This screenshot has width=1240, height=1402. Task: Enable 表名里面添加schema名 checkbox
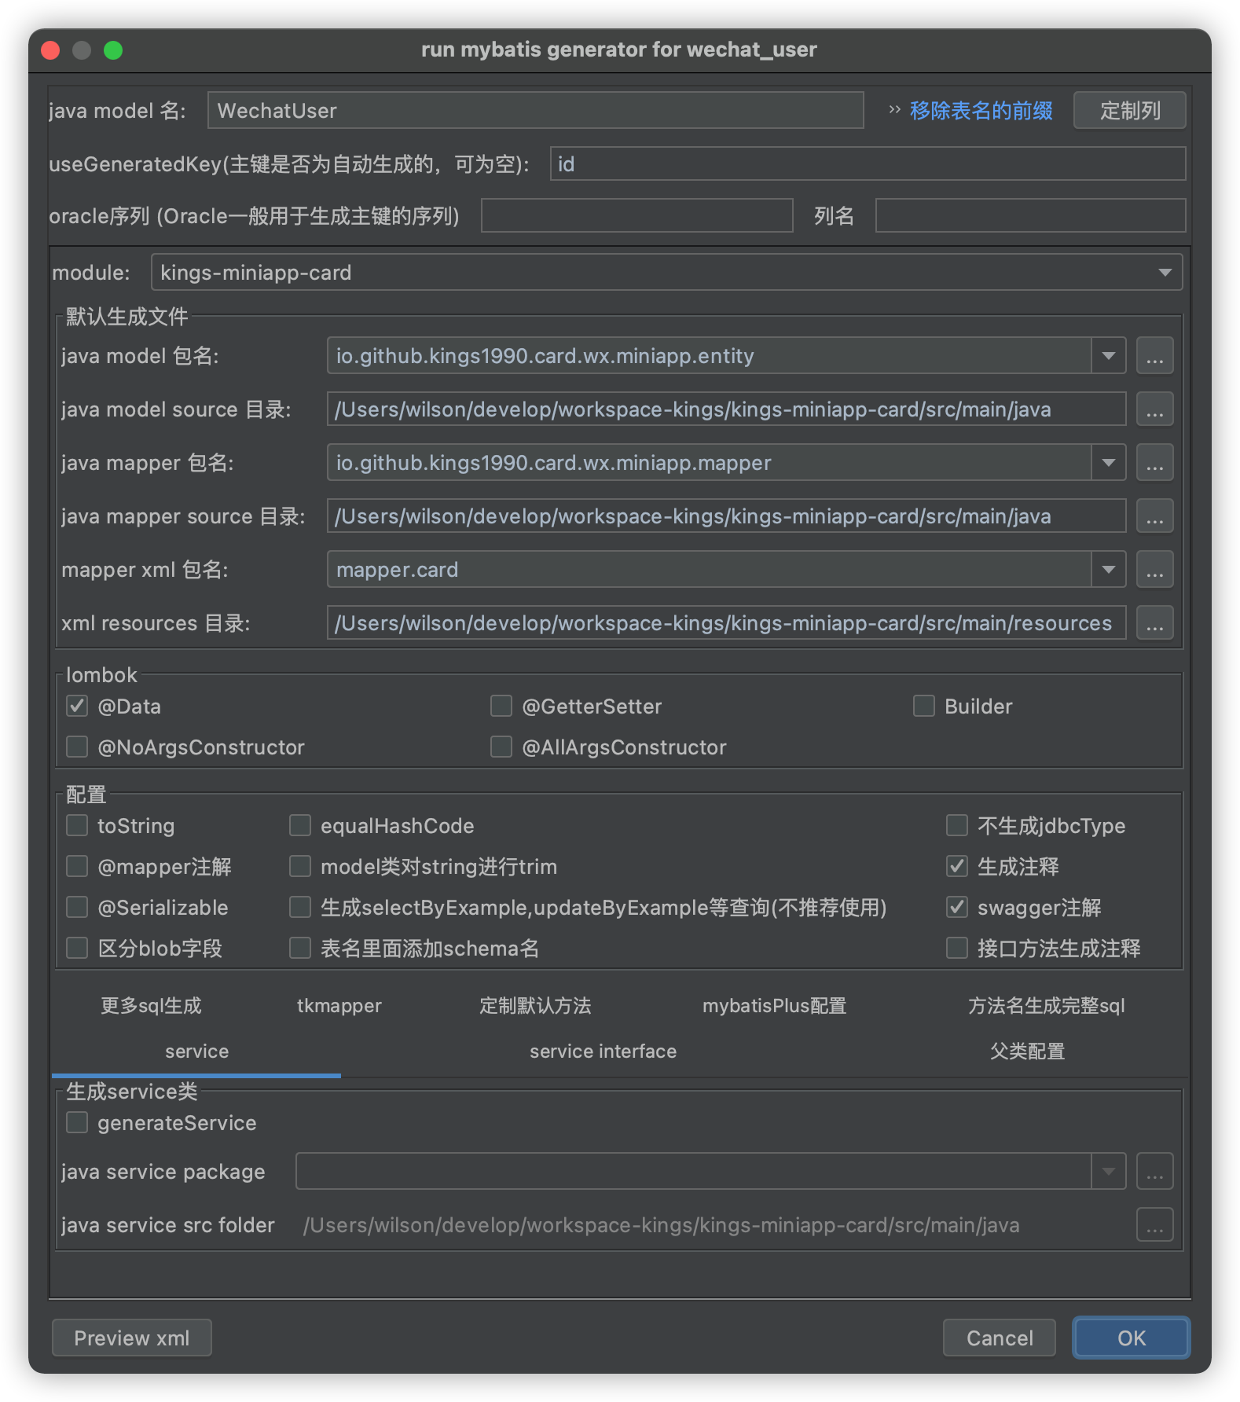[300, 948]
